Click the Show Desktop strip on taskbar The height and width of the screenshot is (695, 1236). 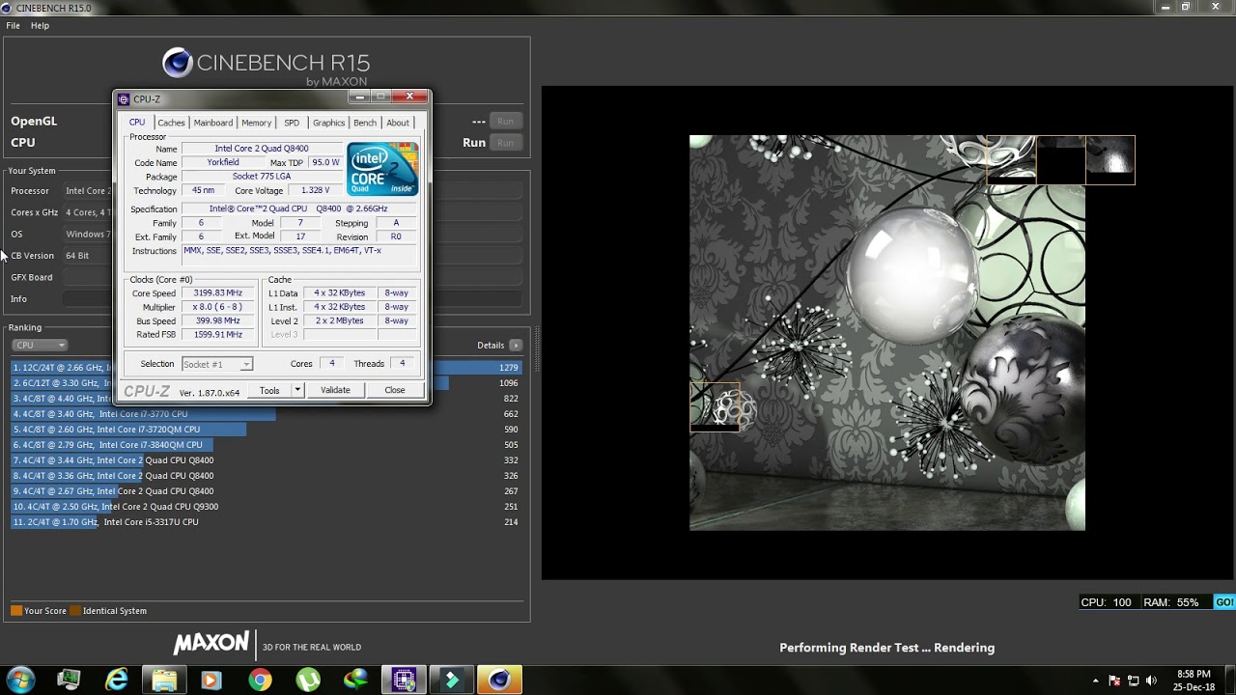pos(1230,681)
